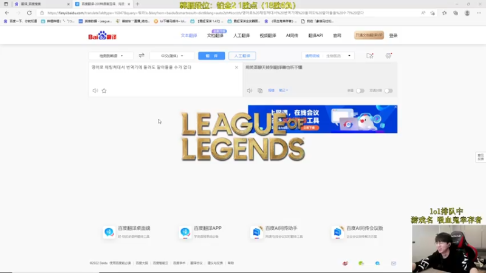Click the 开通文档翻译VIP button
The width and height of the screenshot is (486, 273).
click(x=369, y=35)
